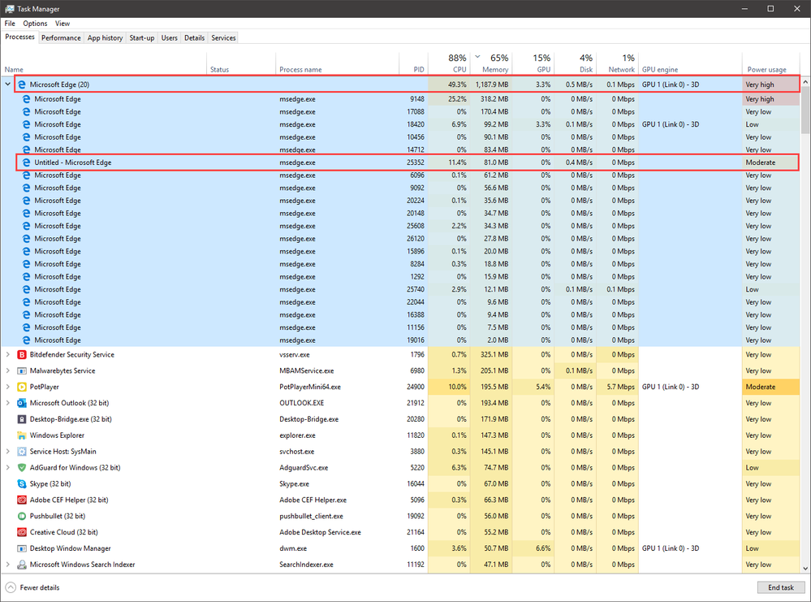Image resolution: width=811 pixels, height=602 pixels.
Task: Click the PotPlayer icon
Action: click(22, 387)
